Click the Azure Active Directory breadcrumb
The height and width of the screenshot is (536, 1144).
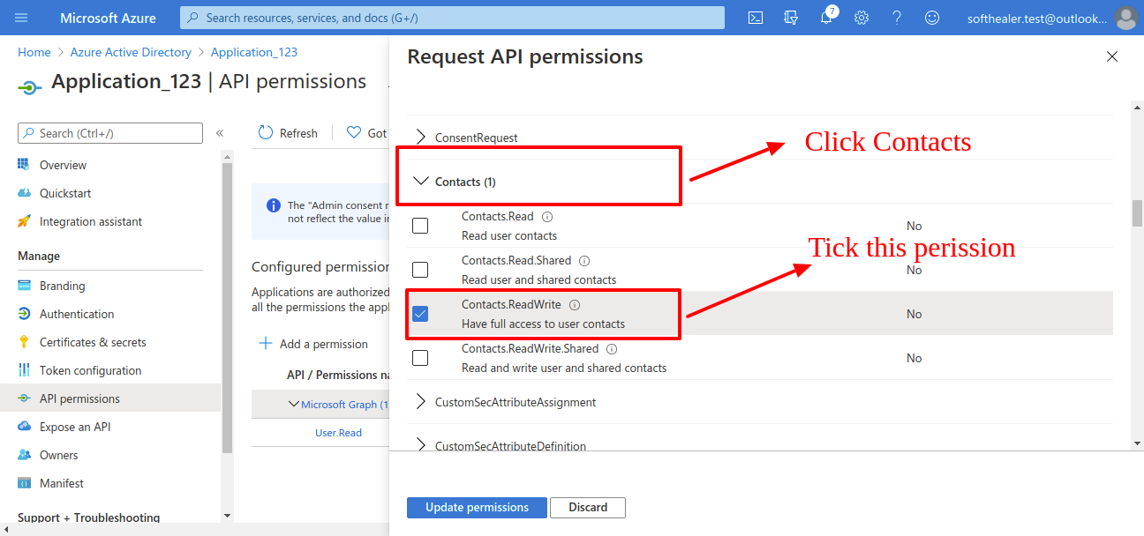point(131,52)
